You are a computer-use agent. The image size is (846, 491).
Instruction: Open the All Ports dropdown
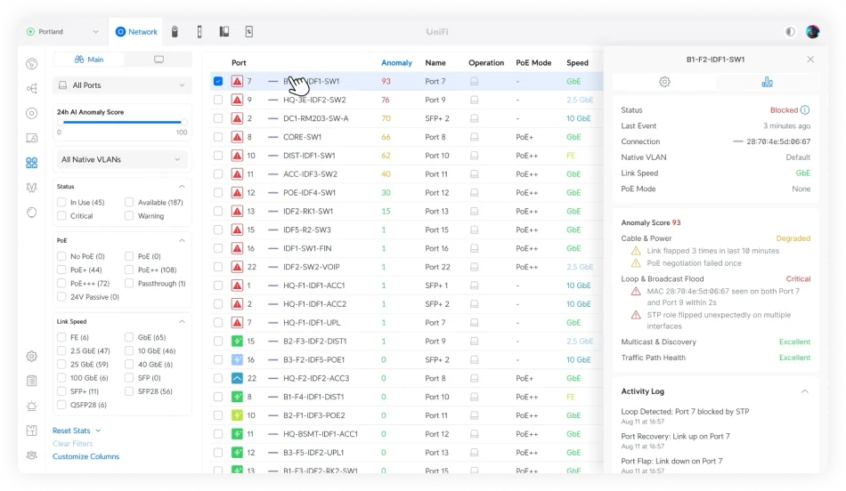[x=121, y=85]
